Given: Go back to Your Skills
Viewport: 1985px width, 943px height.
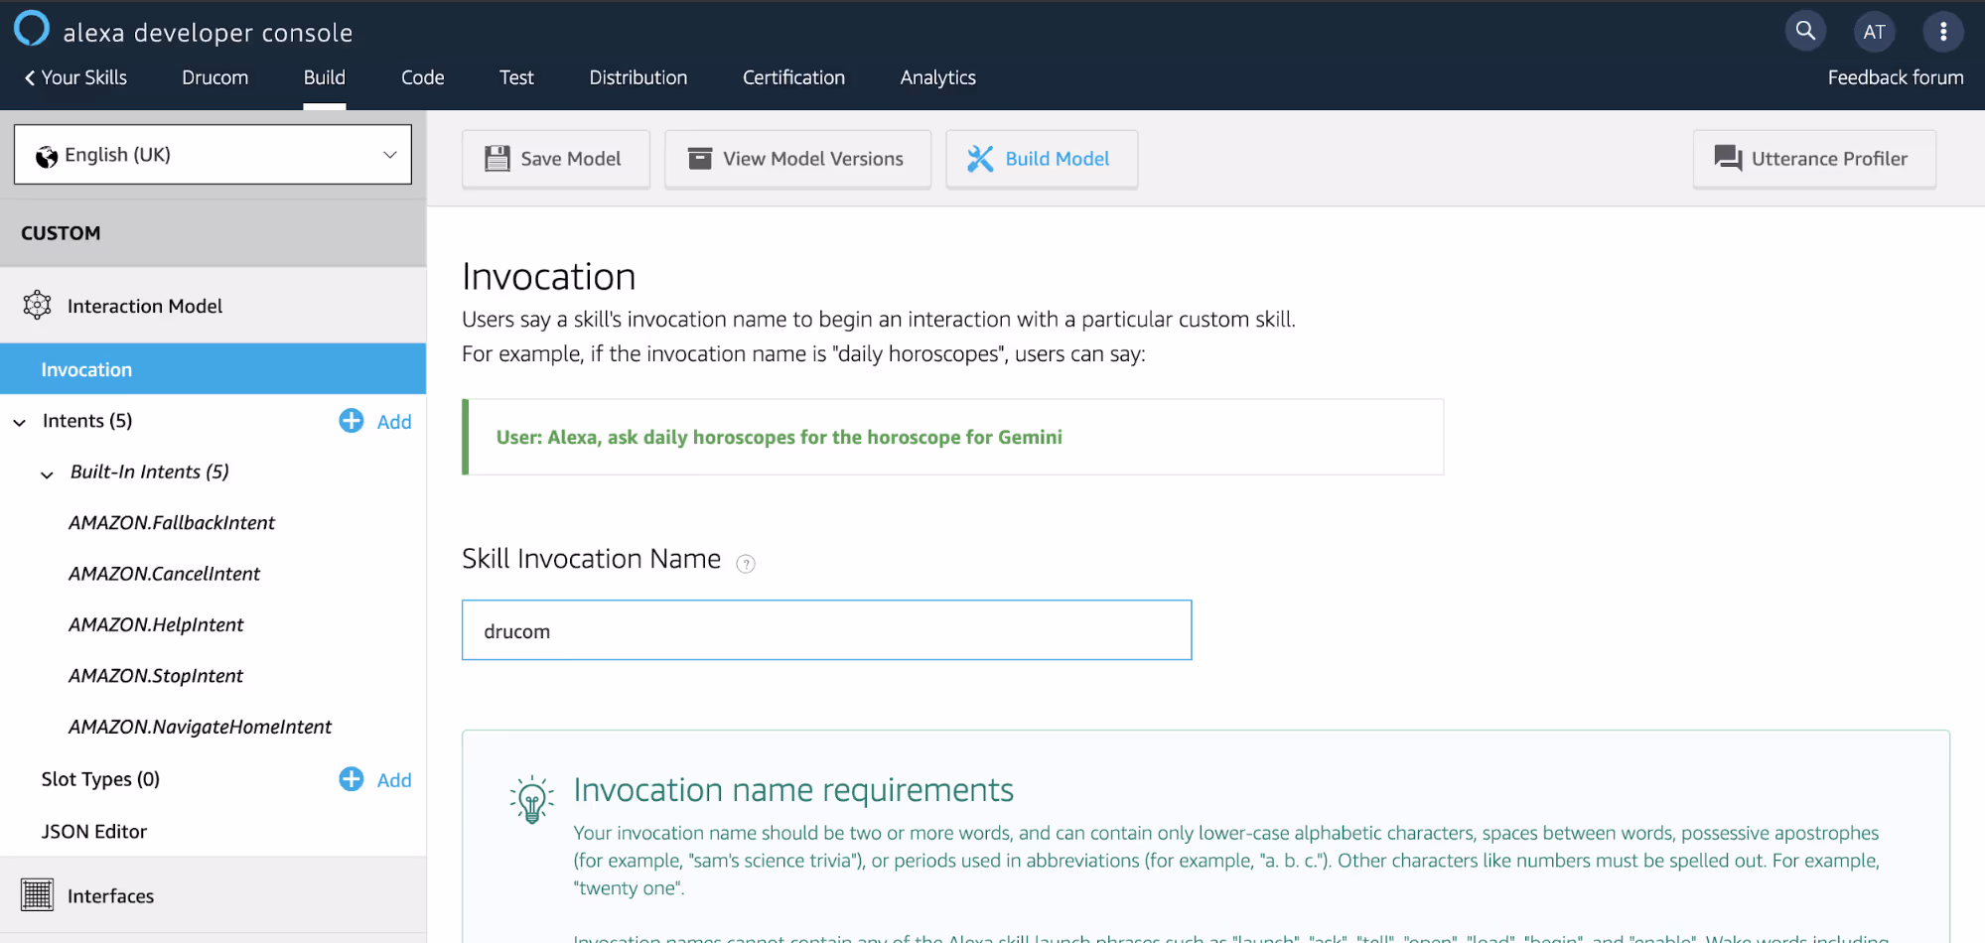Looking at the screenshot, I should 76,77.
